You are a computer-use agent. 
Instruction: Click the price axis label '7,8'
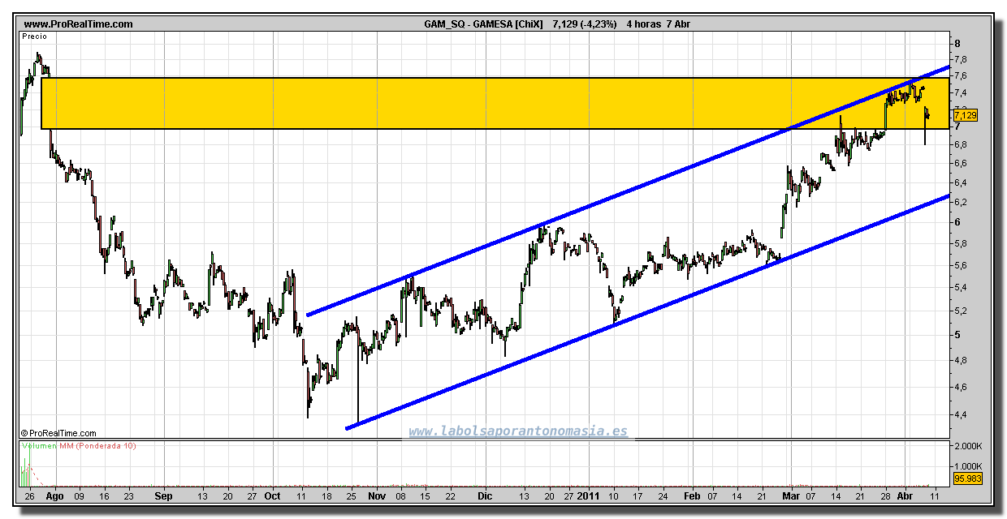pos(961,60)
